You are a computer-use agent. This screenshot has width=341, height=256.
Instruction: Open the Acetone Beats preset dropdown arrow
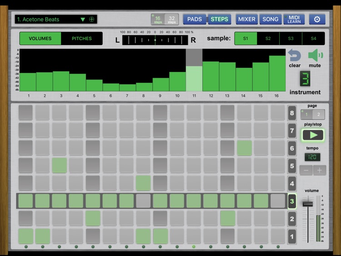point(83,20)
